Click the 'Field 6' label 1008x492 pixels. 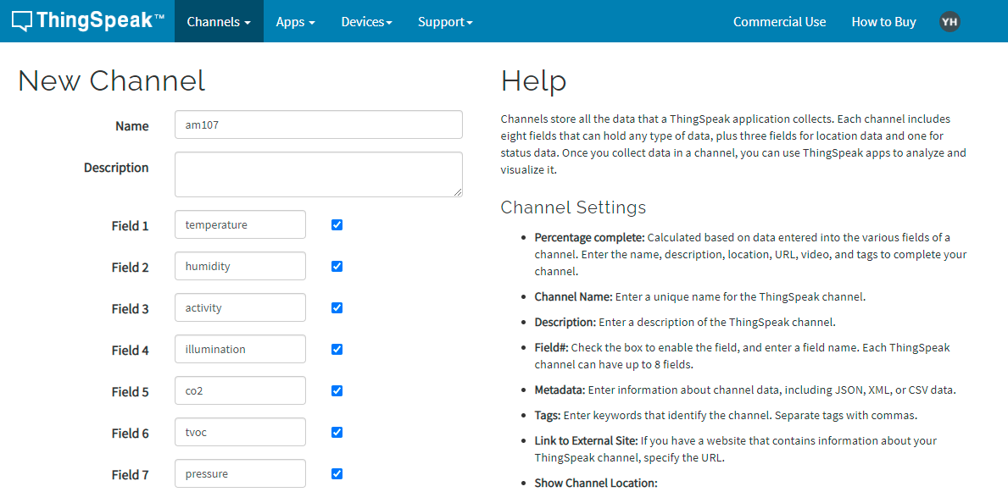(x=130, y=434)
